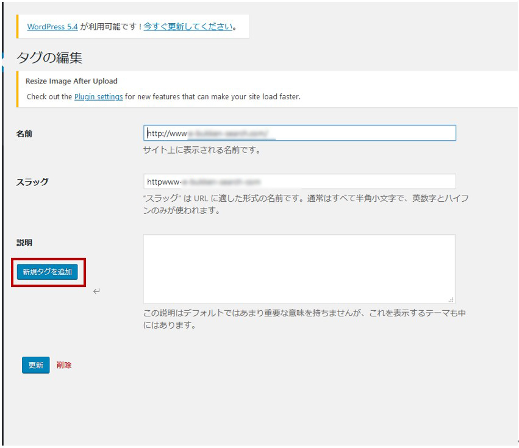Screen dimensions: 519x448
Task: Click the Resize Image After Upload notice title
Action: [x=71, y=80]
